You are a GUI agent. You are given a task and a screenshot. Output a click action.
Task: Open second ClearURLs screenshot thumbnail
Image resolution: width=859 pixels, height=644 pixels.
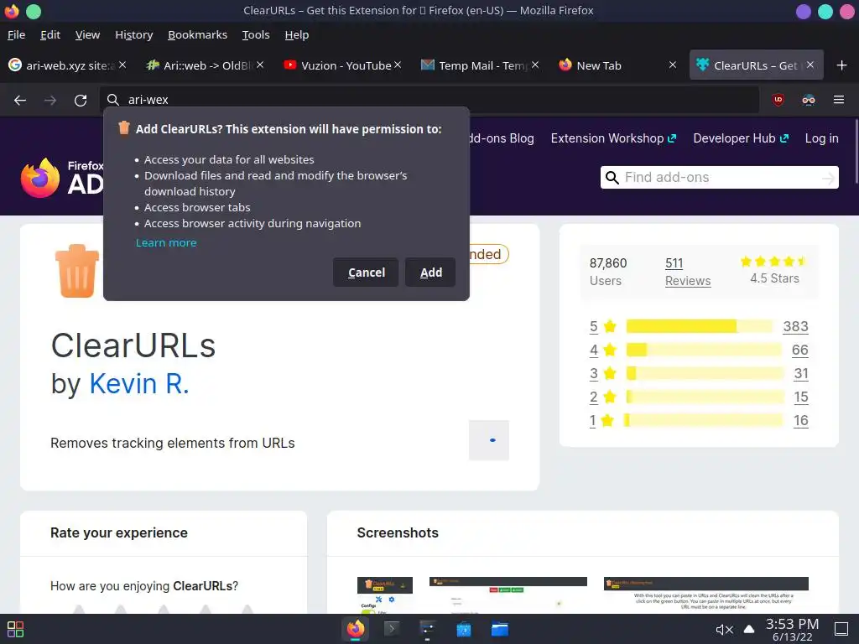coord(508,595)
